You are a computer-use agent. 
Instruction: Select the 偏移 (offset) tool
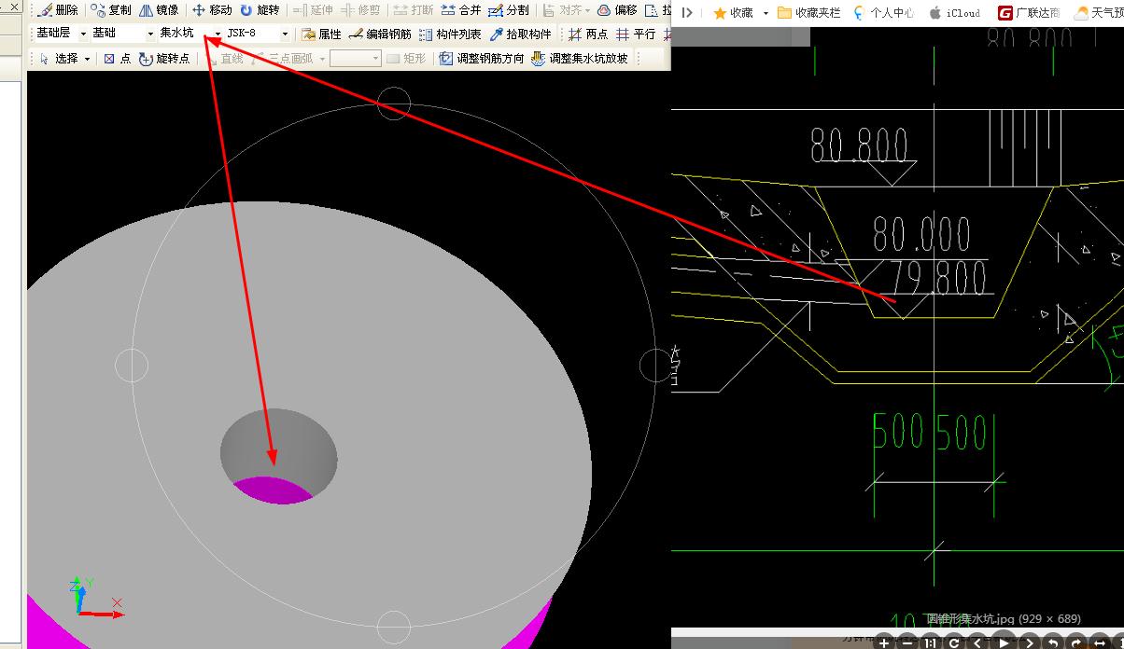pos(617,10)
